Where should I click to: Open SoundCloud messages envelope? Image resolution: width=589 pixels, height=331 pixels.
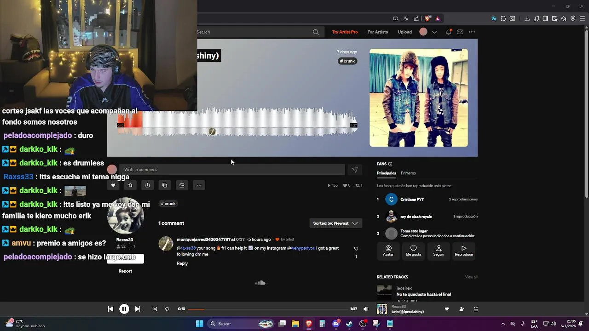[x=460, y=32]
